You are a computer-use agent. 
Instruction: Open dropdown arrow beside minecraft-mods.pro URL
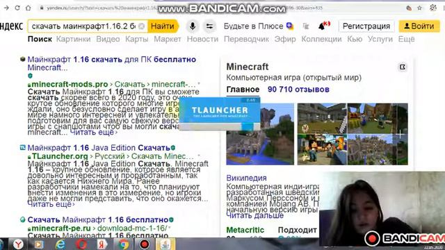click(199, 84)
